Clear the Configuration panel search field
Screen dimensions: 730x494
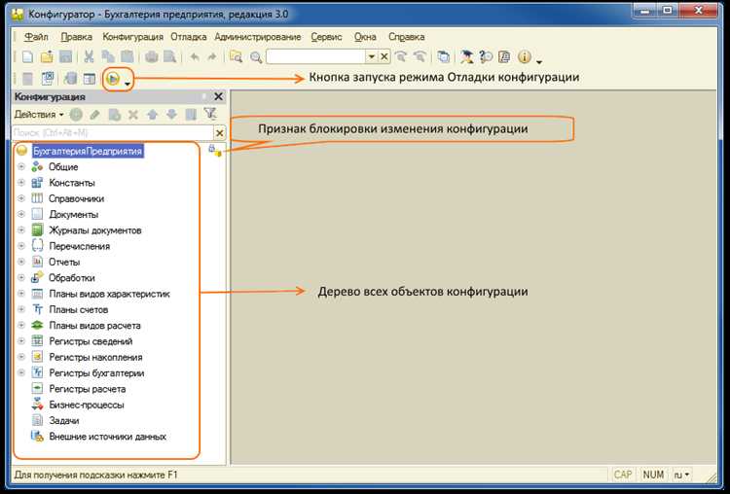219,132
